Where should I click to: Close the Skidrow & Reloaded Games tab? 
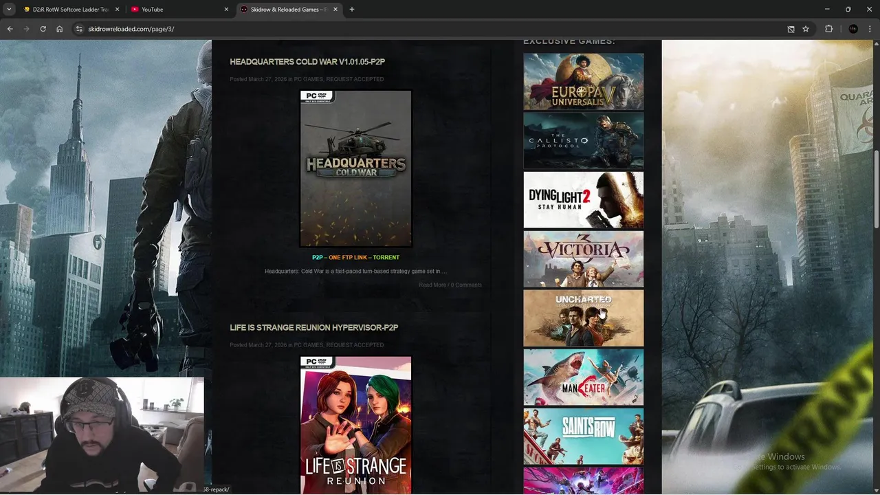pyautogui.click(x=335, y=10)
